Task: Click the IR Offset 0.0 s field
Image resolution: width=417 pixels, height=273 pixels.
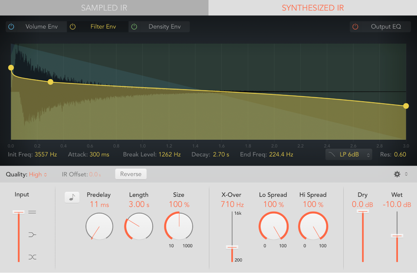Action: coord(95,174)
